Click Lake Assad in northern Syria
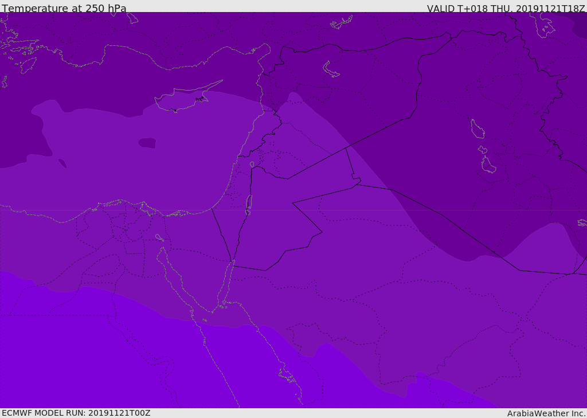 (x=331, y=69)
